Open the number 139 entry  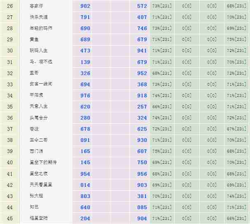[x=85, y=62]
